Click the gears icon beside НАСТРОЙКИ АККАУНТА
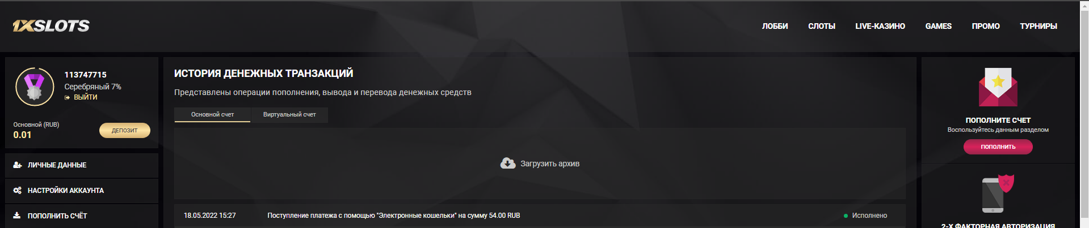 coord(18,191)
